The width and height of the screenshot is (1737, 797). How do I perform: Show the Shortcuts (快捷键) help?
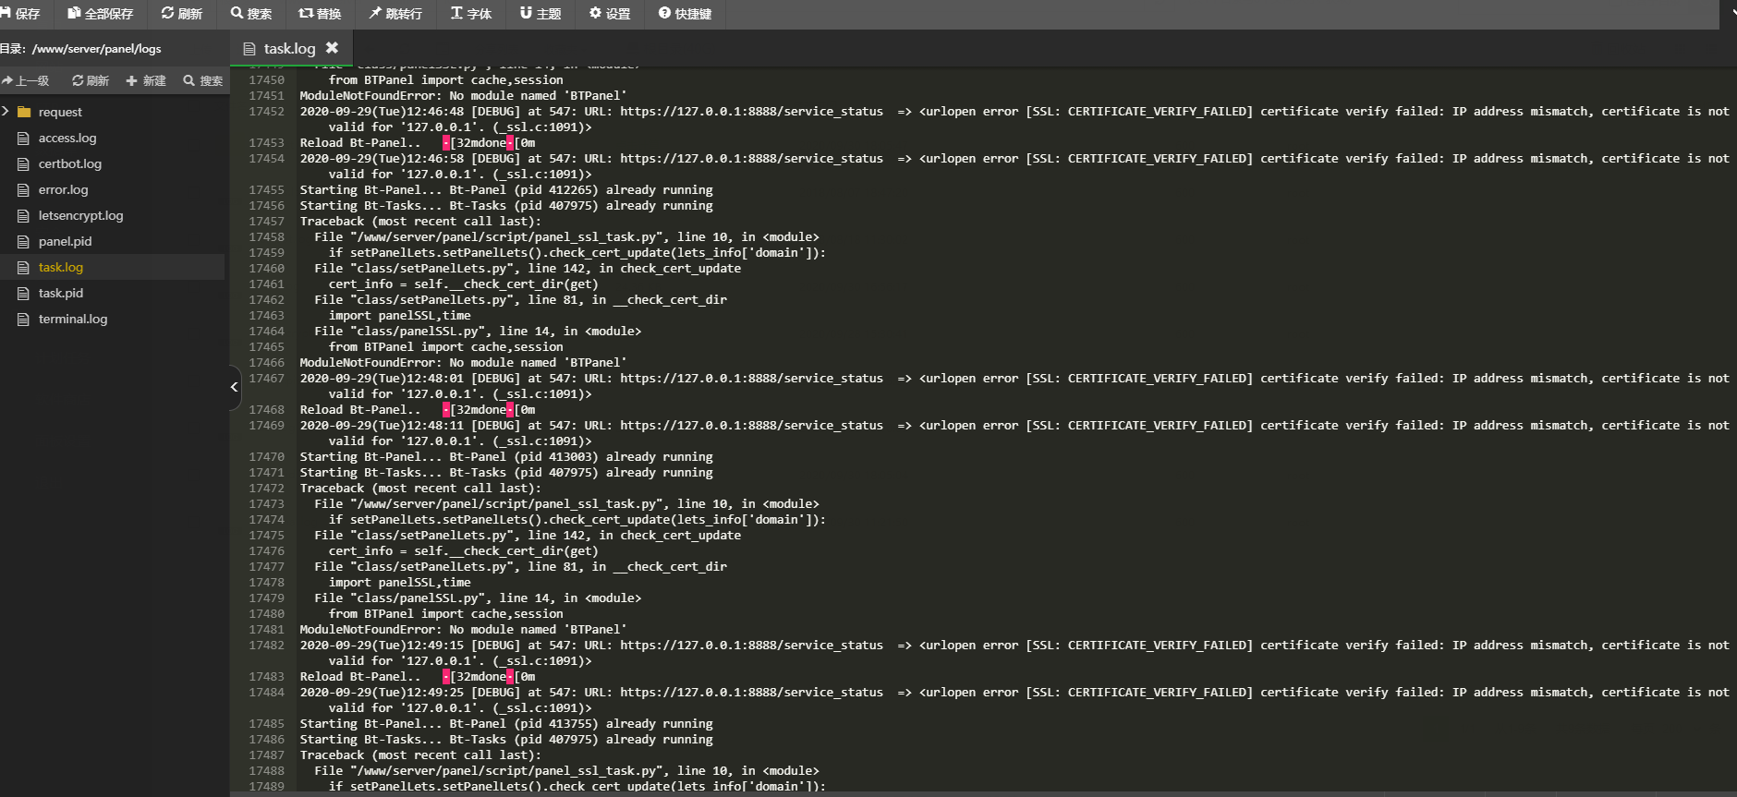pos(685,14)
